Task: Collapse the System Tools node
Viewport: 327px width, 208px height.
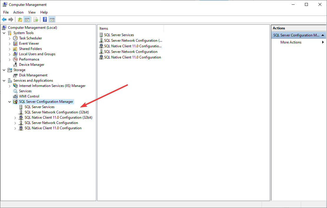Action: click(4, 33)
